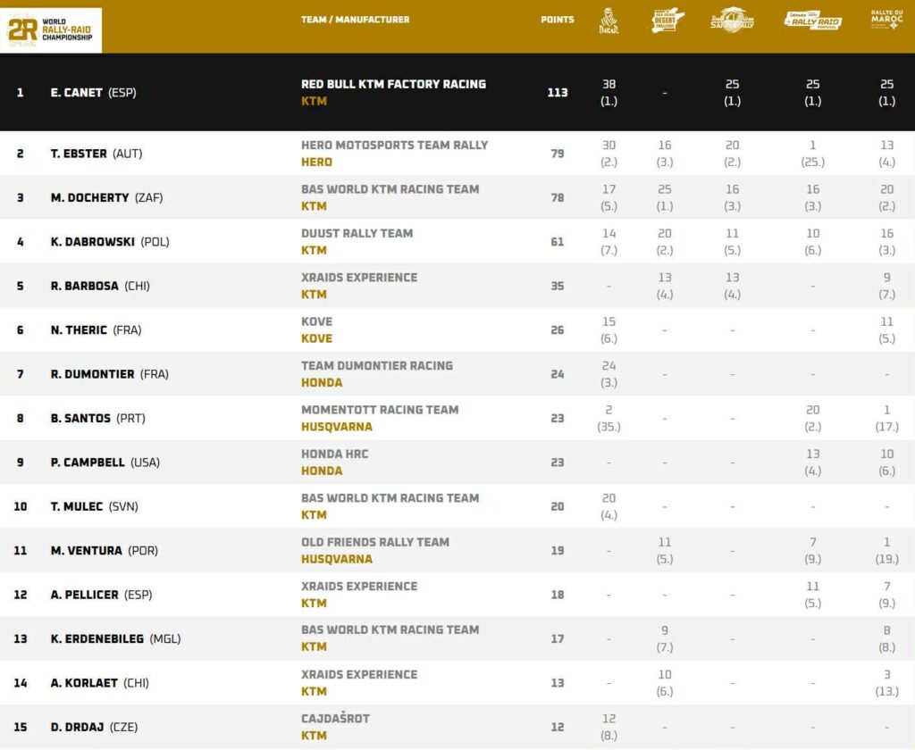Select the South African Safari Rally logo
Screen dimensions: 915x750
pos(732,21)
